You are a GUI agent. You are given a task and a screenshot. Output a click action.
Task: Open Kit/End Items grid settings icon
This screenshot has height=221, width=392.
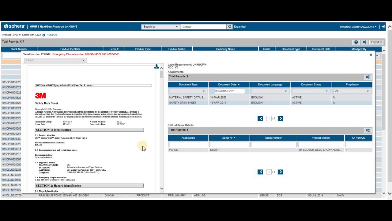tap(368, 130)
